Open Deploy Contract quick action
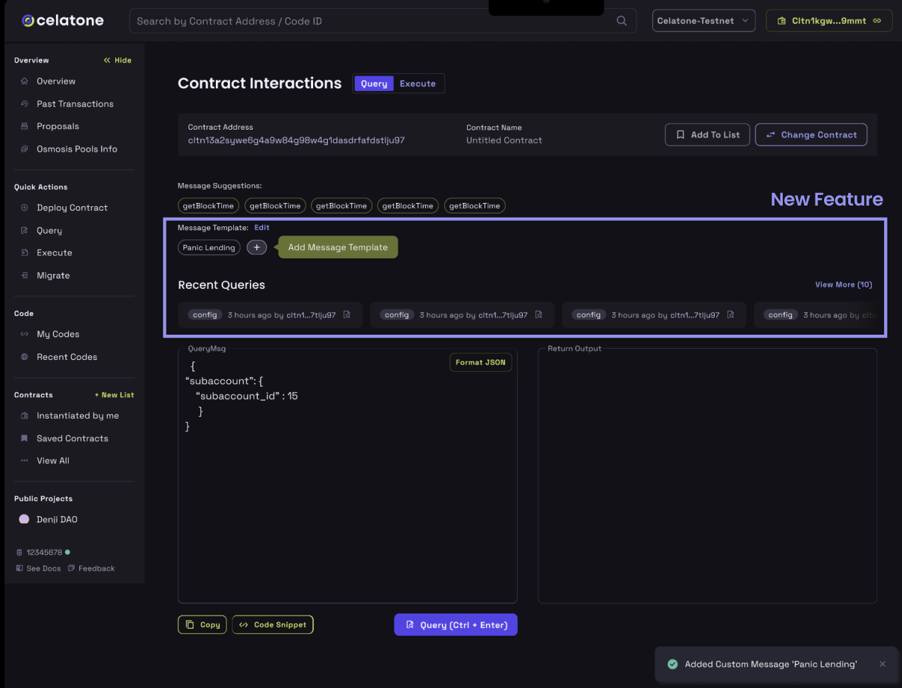The image size is (902, 688). click(x=72, y=208)
